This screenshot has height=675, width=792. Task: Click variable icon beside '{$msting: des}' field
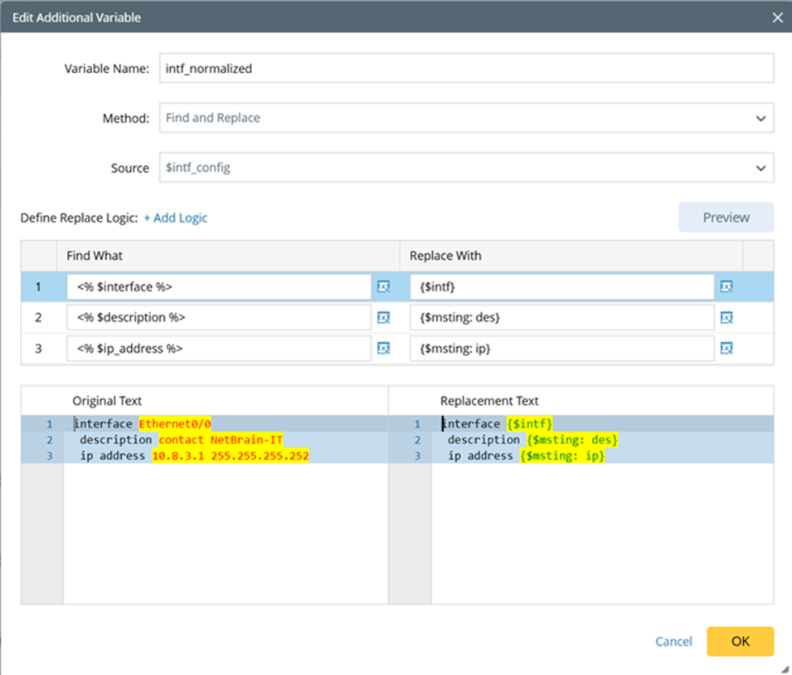click(726, 317)
